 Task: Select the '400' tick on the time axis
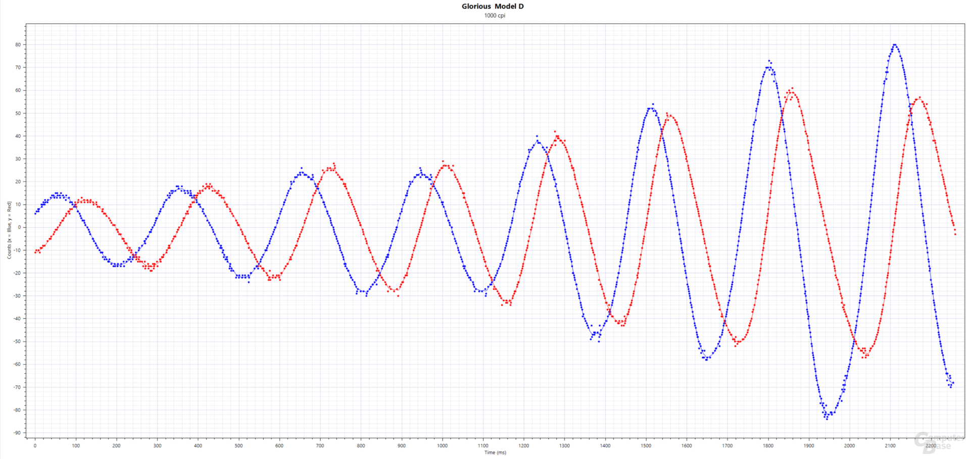point(198,446)
